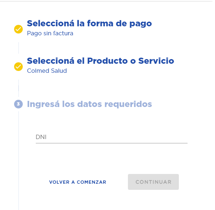Click the word 'Servicio' in the second heading
This screenshot has width=215, height=210.
tap(156, 61)
